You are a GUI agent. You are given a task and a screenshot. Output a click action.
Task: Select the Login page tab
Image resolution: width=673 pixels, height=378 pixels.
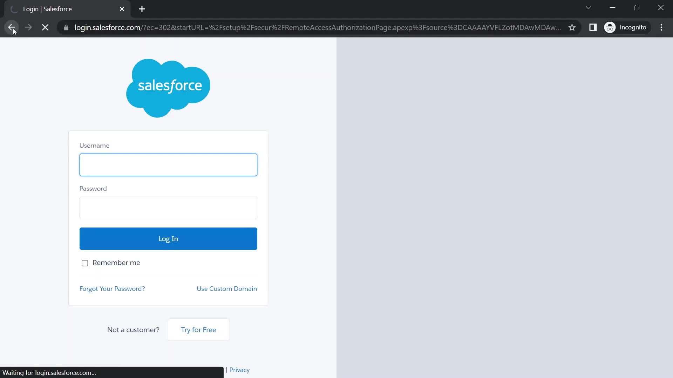tap(67, 9)
